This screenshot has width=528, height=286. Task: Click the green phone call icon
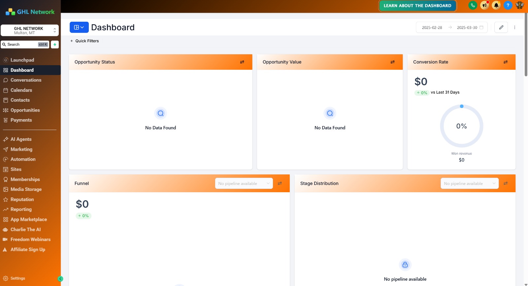click(x=473, y=5)
